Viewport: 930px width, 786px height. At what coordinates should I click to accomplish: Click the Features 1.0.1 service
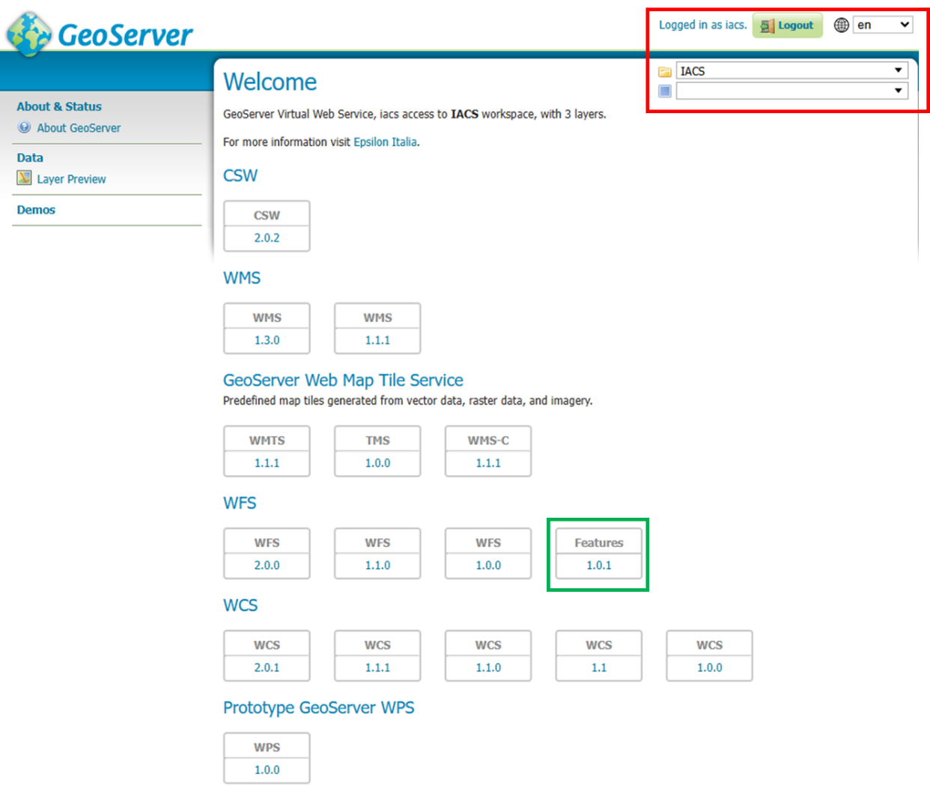point(598,565)
